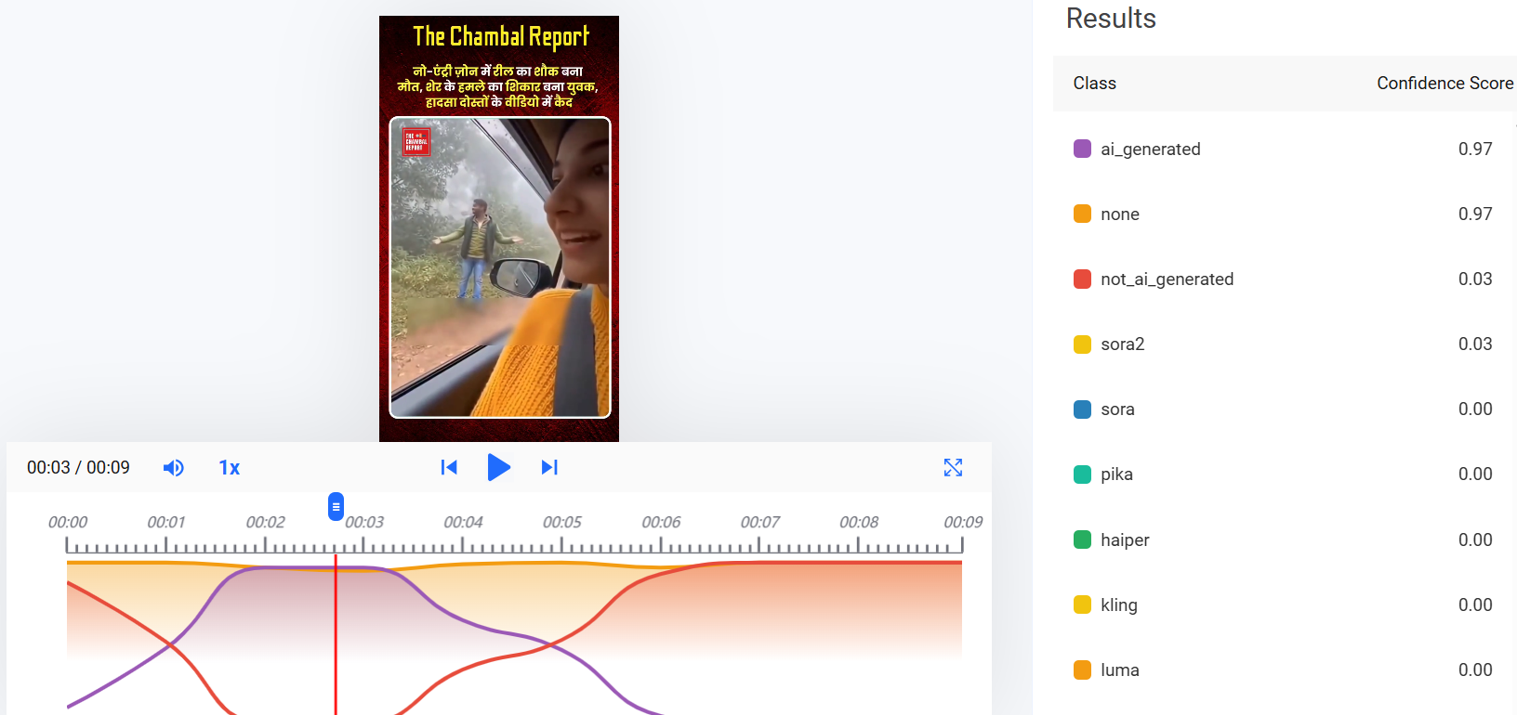Screen dimensions: 1517x715
Task: Open the 1x playback speed selector
Action: coord(229,468)
